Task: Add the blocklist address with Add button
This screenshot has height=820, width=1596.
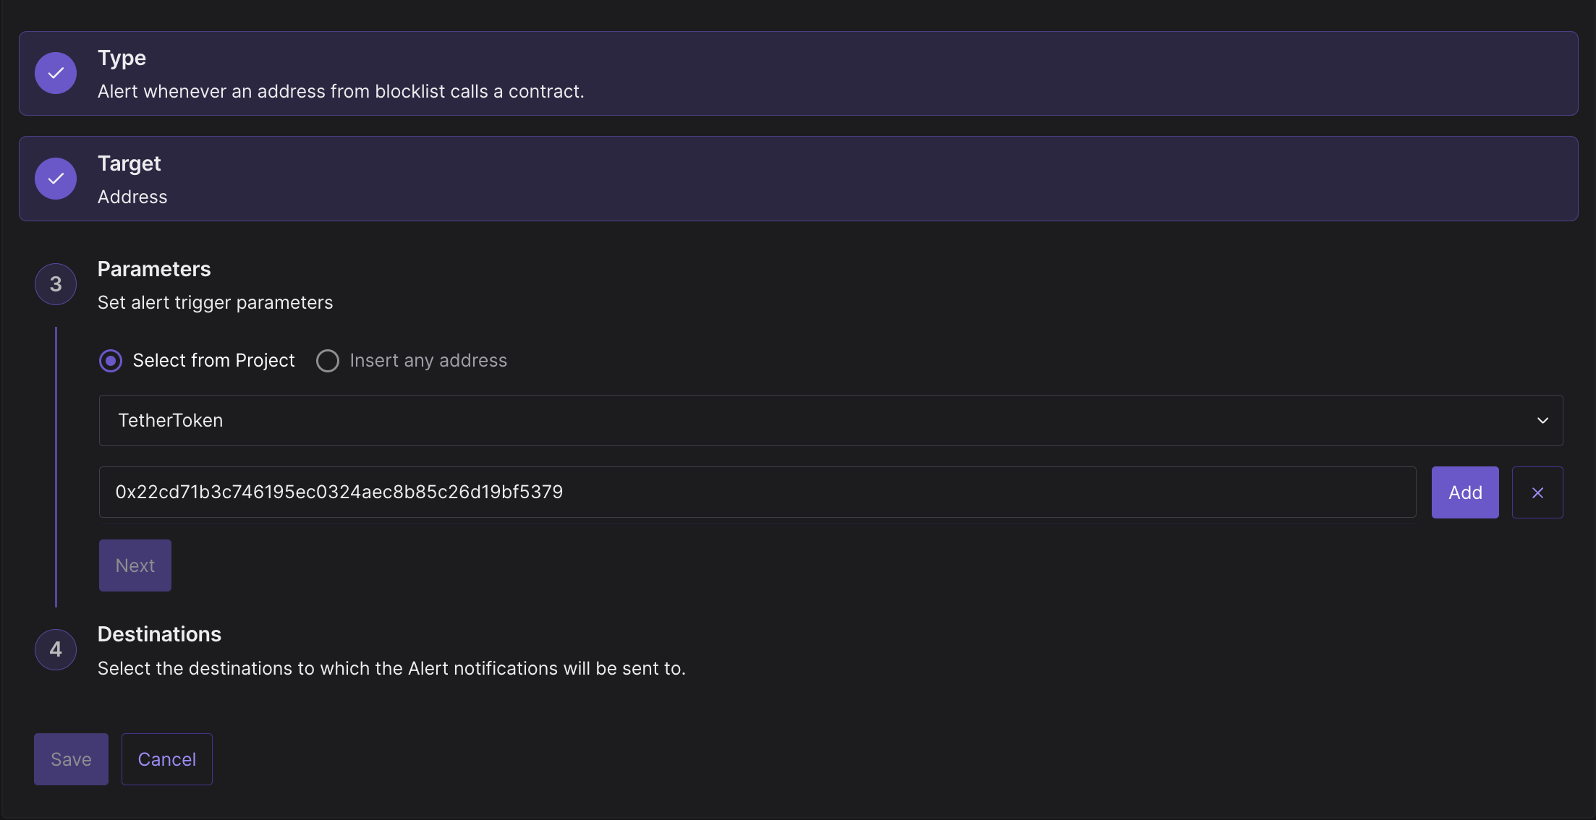Action: 1465,492
